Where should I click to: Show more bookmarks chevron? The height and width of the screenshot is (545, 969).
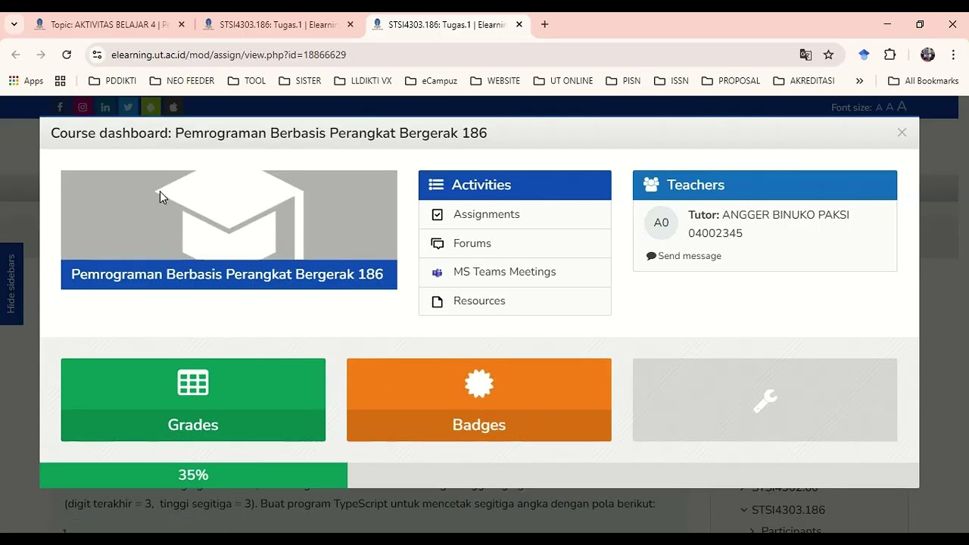(x=859, y=81)
